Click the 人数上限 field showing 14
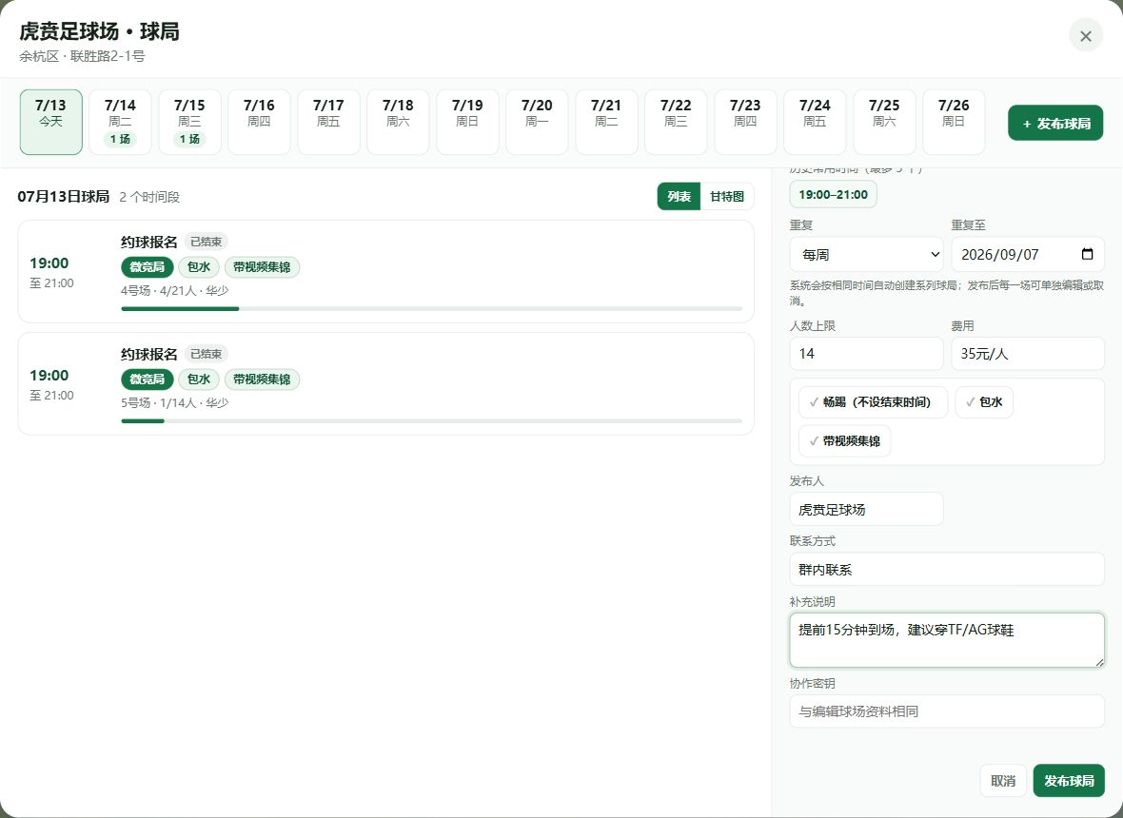1123x818 pixels. [867, 354]
